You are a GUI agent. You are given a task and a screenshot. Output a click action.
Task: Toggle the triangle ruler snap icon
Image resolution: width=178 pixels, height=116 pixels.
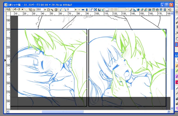click(134, 10)
